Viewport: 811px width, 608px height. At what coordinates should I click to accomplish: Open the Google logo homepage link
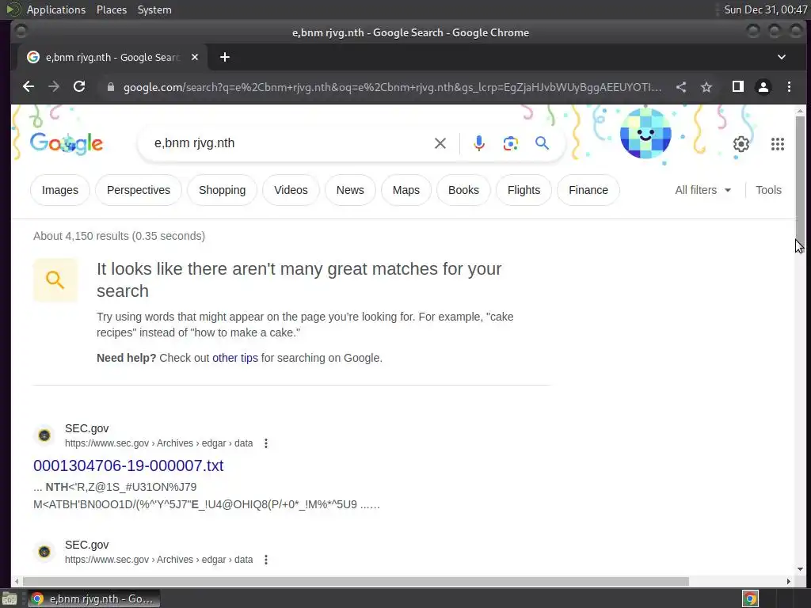pyautogui.click(x=67, y=144)
